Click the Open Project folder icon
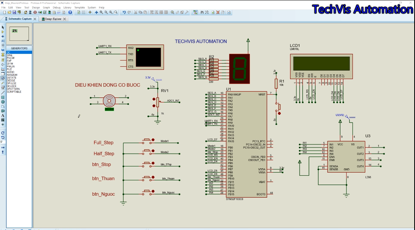This screenshot has height=230, width=415. point(10,12)
